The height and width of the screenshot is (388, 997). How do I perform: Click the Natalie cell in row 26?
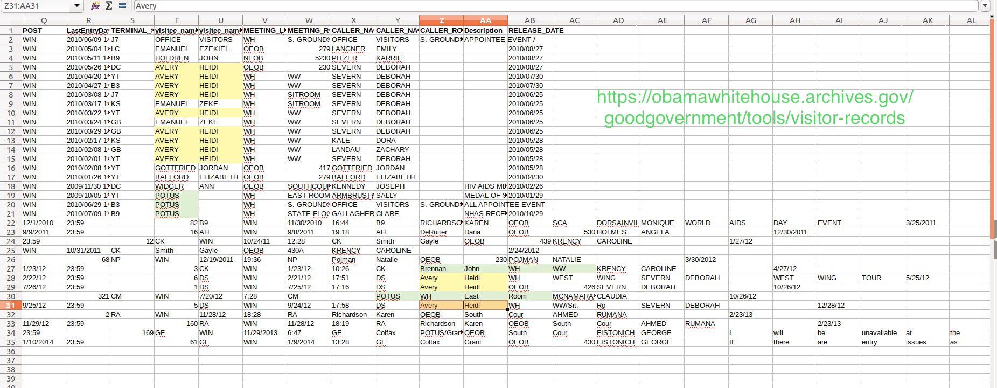[x=397, y=259]
